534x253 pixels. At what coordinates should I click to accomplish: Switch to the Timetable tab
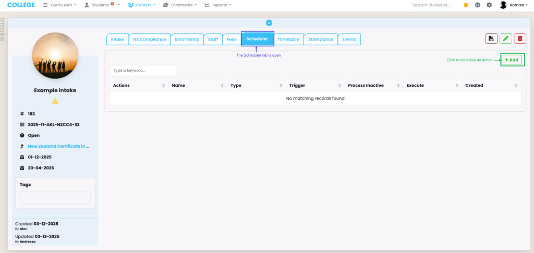coord(288,39)
